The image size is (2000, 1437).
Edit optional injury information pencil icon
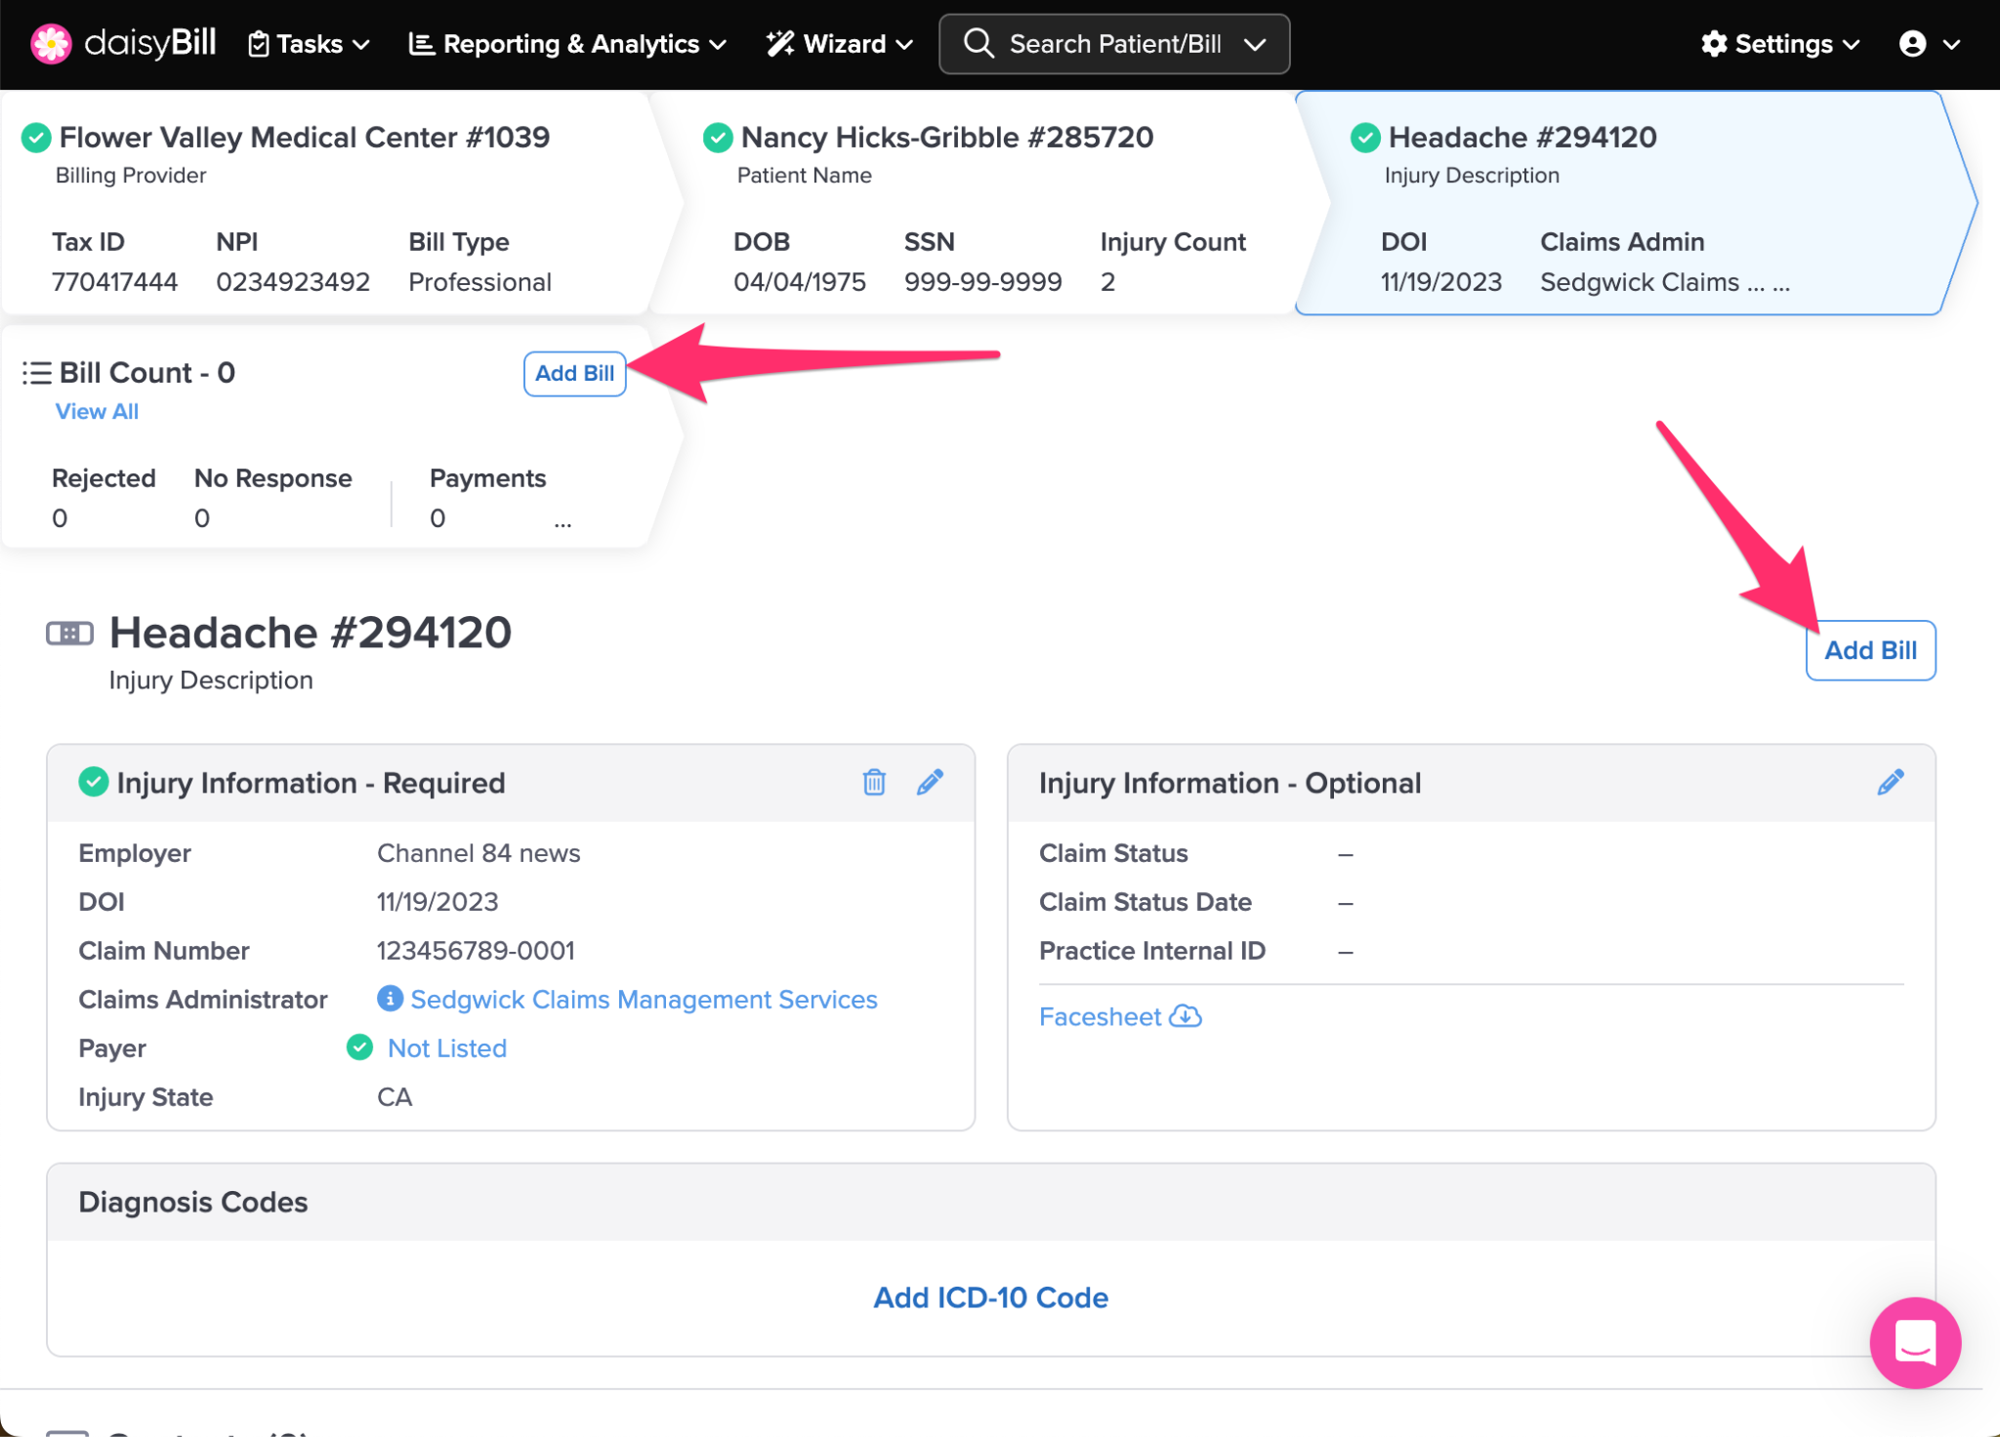pyautogui.click(x=1890, y=782)
